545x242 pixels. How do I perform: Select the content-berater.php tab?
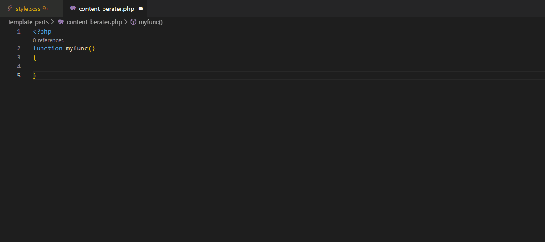point(106,9)
